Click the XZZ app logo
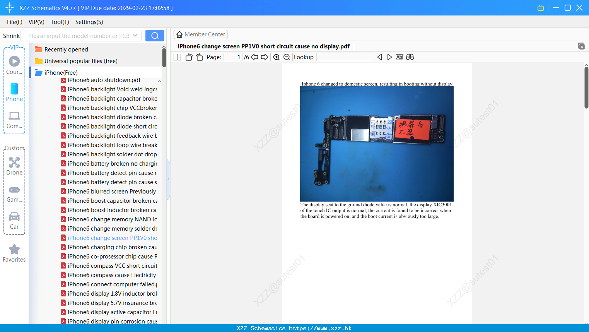 (10, 8)
